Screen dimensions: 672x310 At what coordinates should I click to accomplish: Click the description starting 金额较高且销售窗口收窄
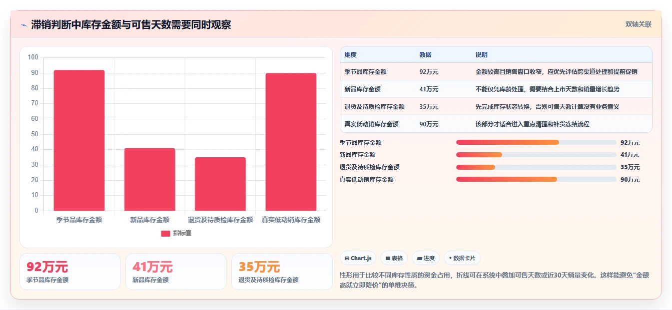tap(557, 72)
